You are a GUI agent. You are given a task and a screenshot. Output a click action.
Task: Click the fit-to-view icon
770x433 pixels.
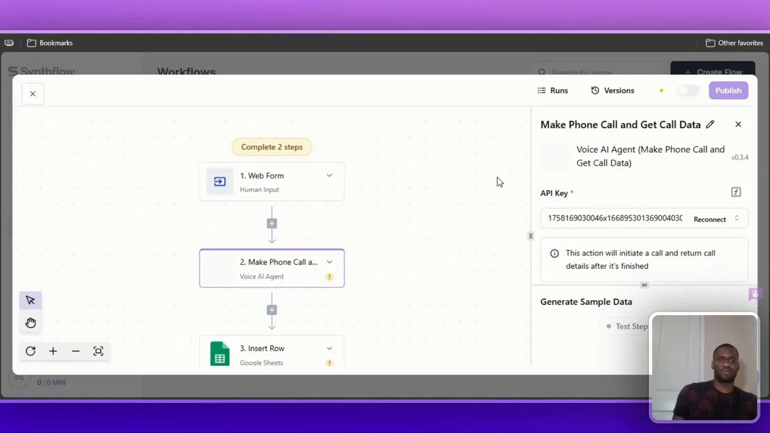98,351
